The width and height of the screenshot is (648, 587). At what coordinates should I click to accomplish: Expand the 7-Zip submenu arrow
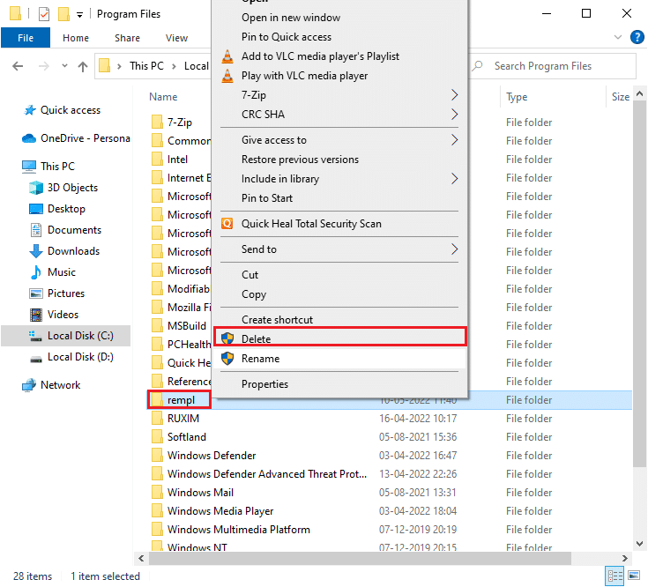tap(454, 95)
